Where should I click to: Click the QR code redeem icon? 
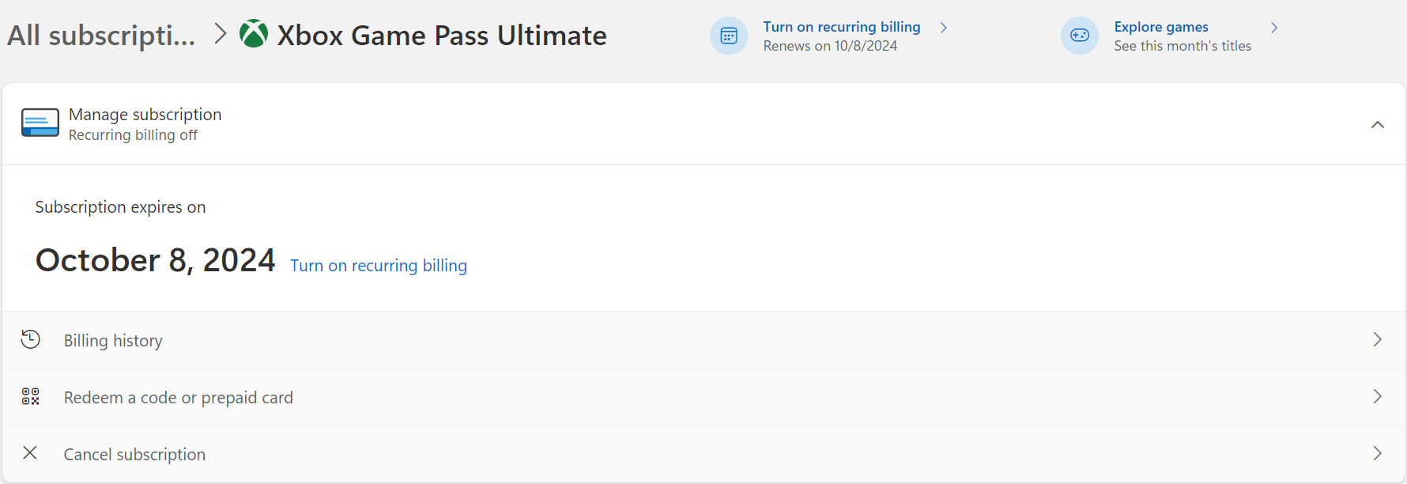(x=31, y=396)
